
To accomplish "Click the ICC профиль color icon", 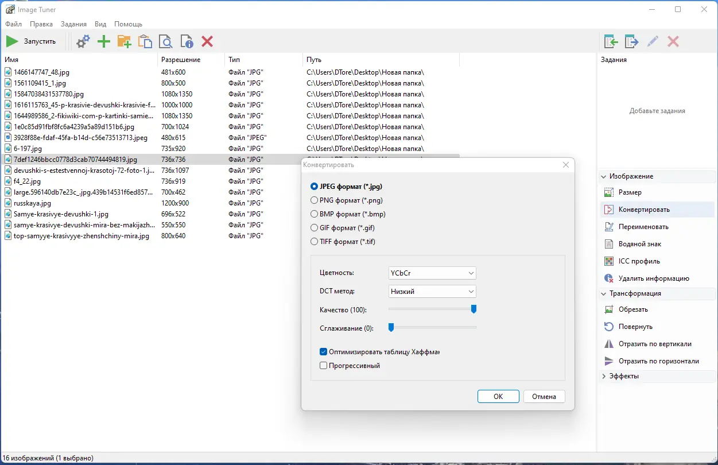I will [609, 261].
